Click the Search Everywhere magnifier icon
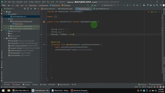The width and height of the screenshot is (165, 93). click(161, 5)
